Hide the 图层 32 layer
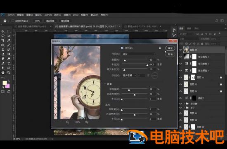Image resolution: width=227 pixels, height=149 pixels. click(x=180, y=85)
